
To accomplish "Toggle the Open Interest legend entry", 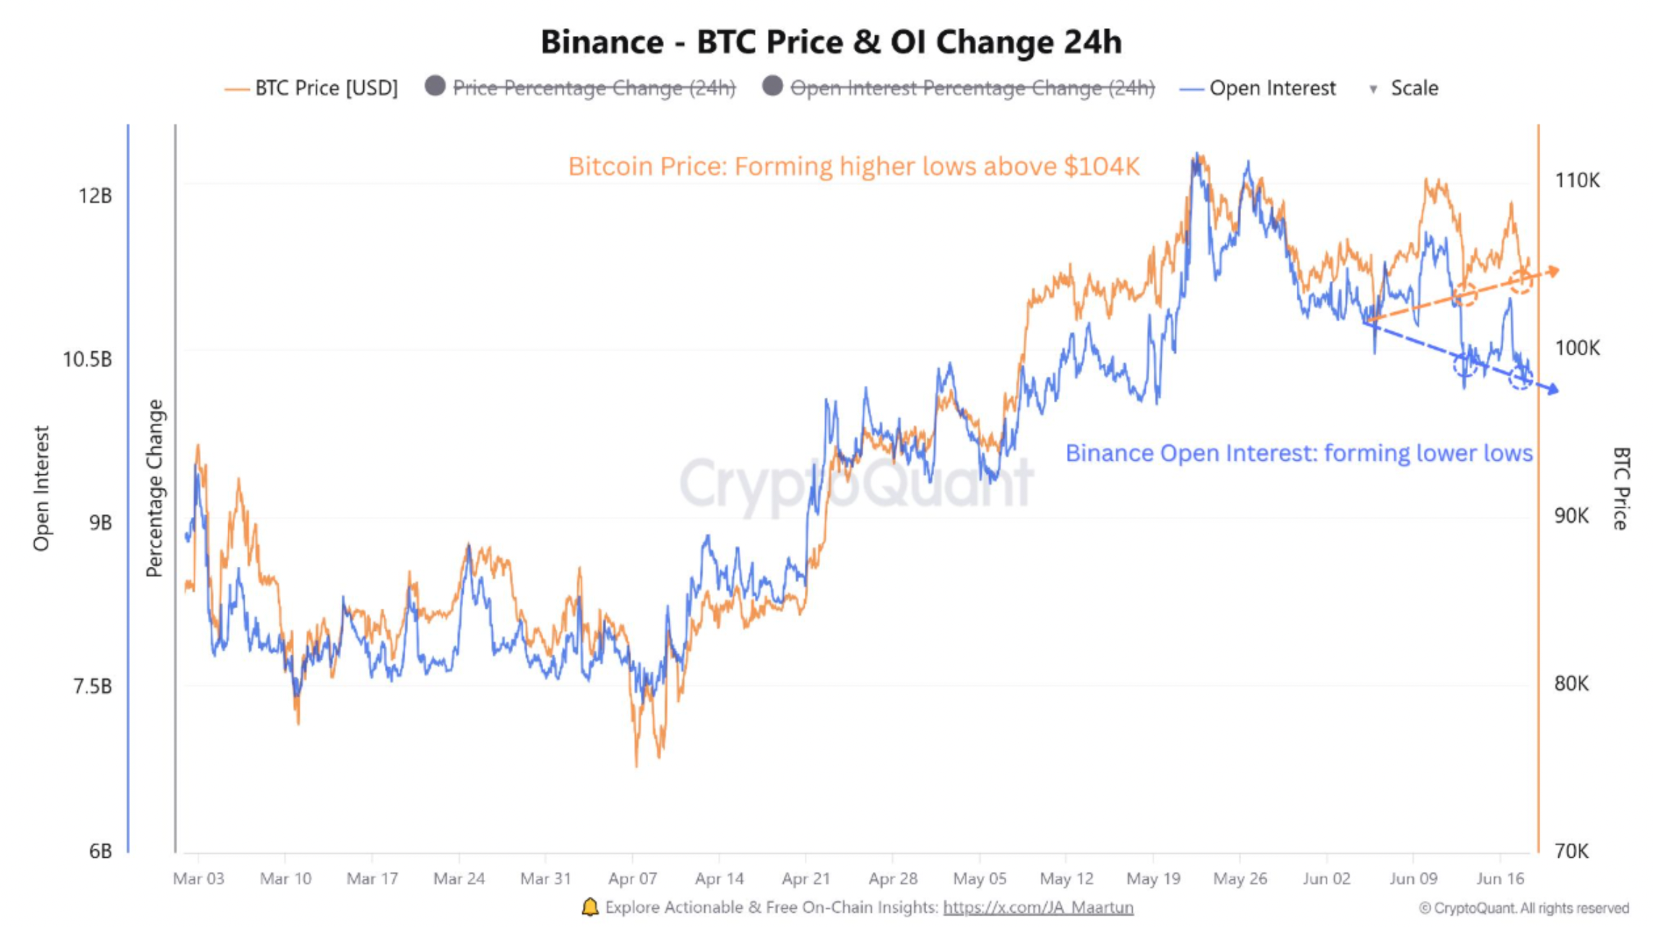I will 1258,88.
